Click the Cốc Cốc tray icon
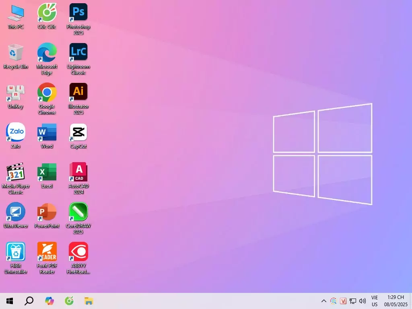 (x=334, y=301)
